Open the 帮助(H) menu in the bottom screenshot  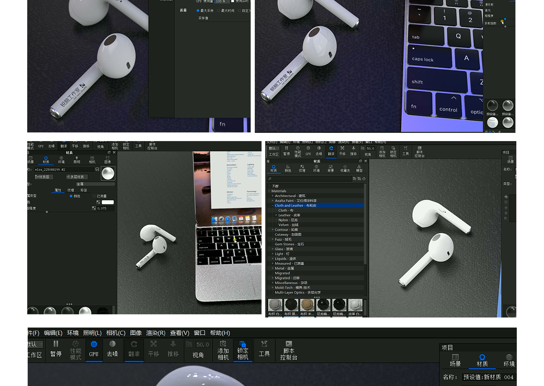coord(220,333)
